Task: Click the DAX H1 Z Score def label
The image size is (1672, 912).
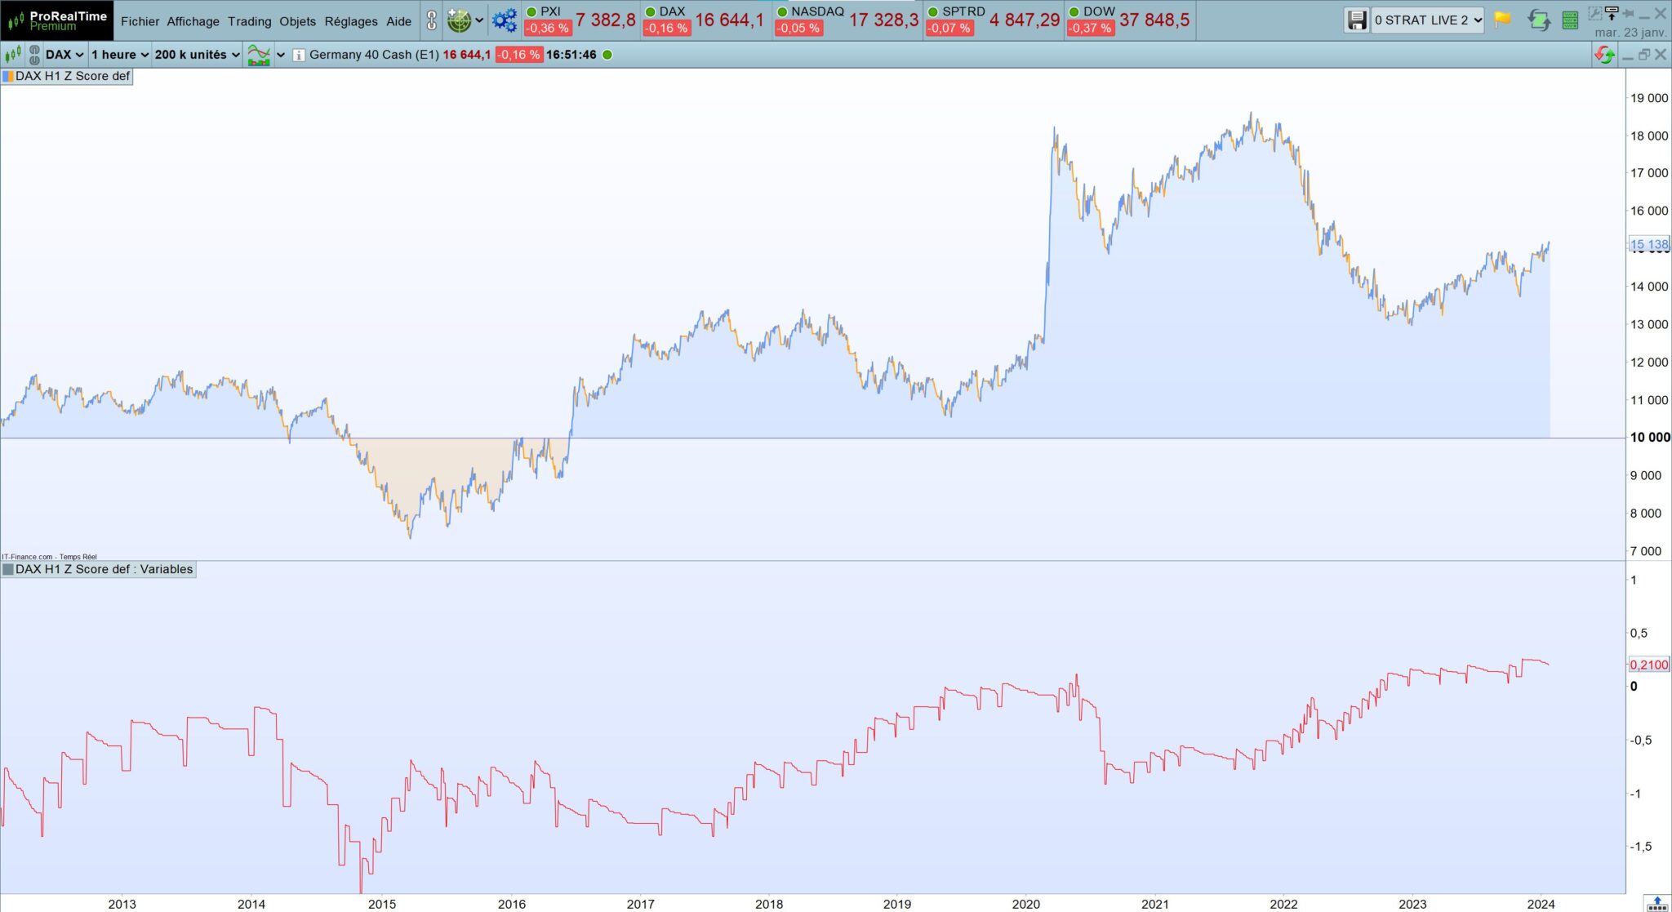Action: pyautogui.click(x=72, y=76)
